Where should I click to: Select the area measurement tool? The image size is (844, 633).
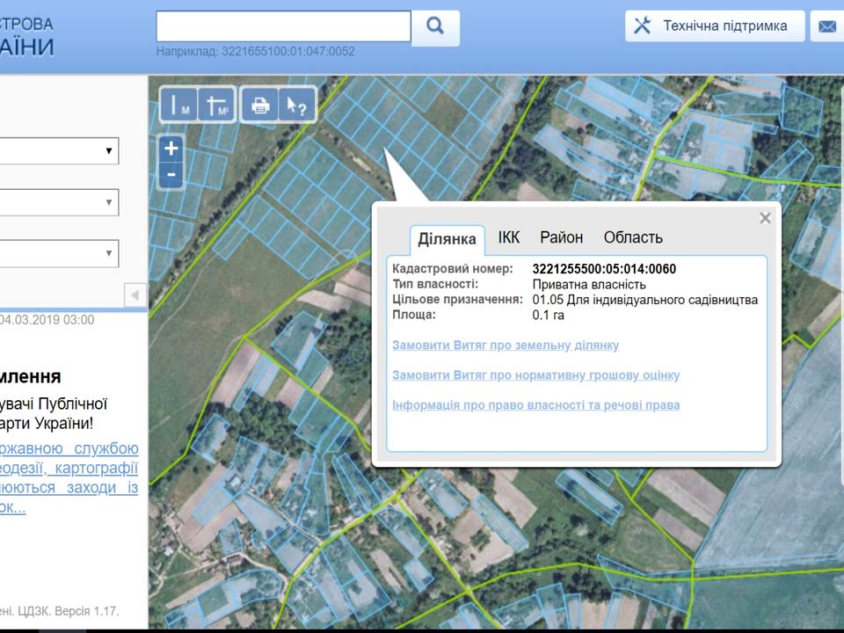click(217, 105)
